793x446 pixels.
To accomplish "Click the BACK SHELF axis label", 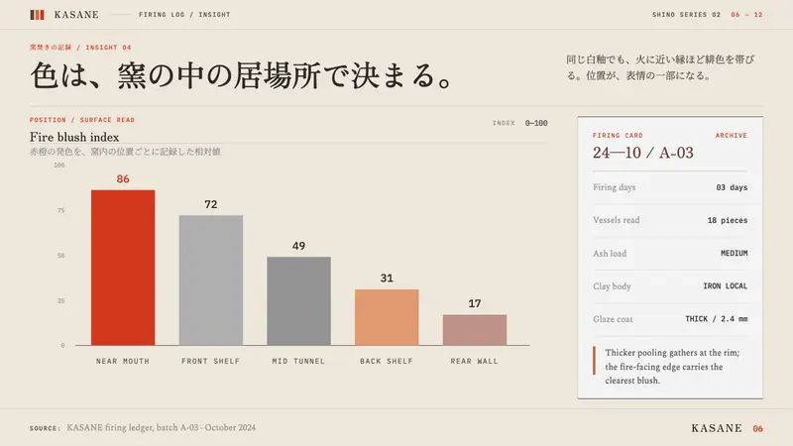I will coord(387,361).
